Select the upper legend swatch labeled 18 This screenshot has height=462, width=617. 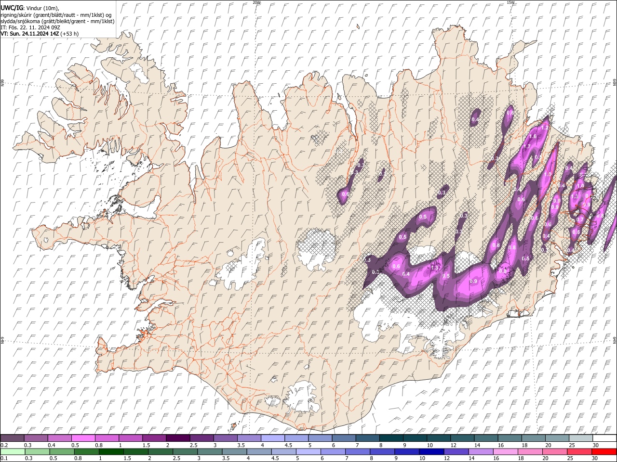533,438
